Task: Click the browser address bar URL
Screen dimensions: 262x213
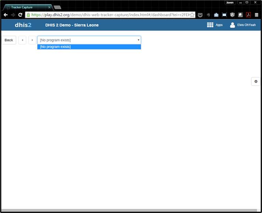Action: [110, 15]
